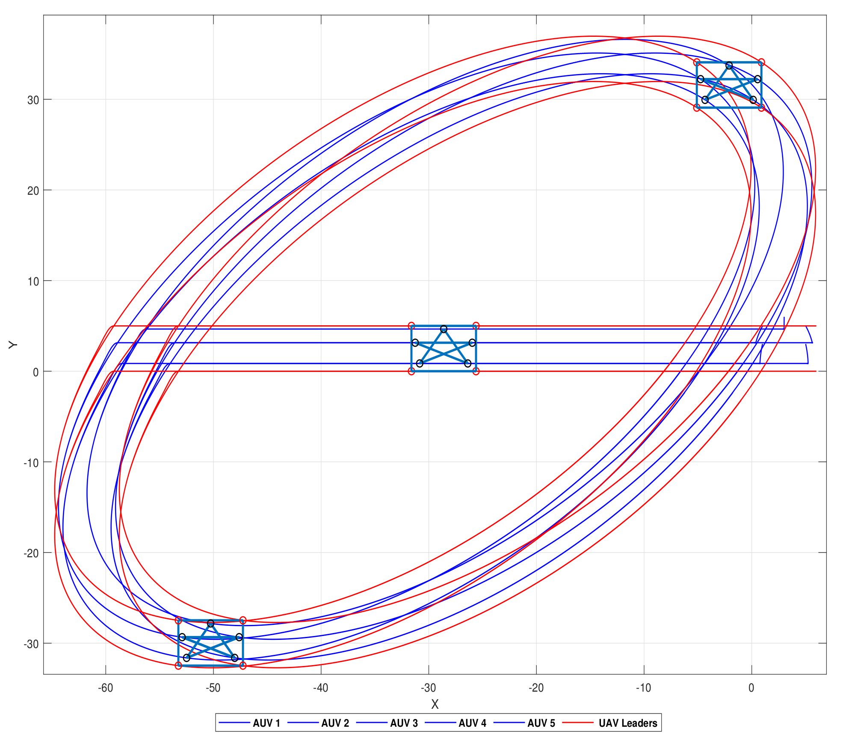843x746 pixels.
Task: Click the AUV 5 legend entry
Action: coord(541,723)
